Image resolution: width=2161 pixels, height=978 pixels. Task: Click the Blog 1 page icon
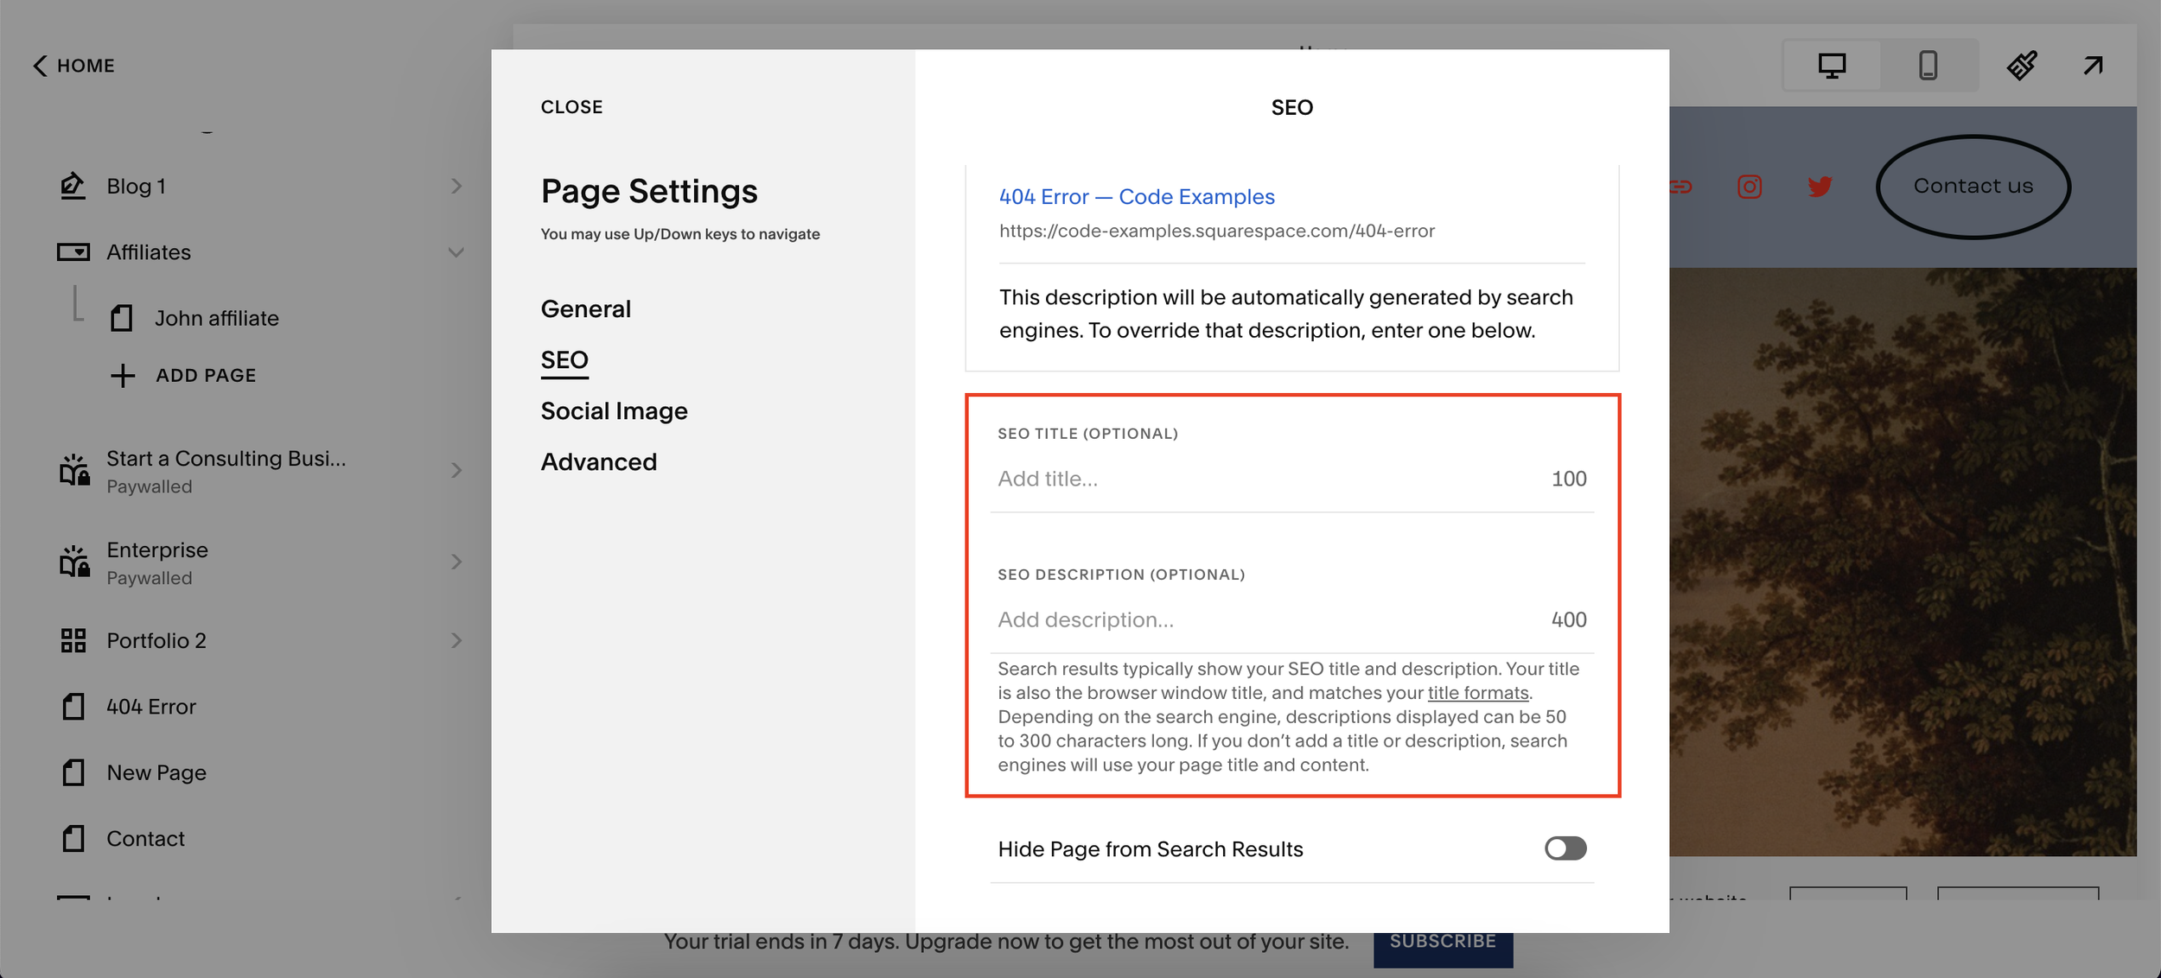pos(73,186)
